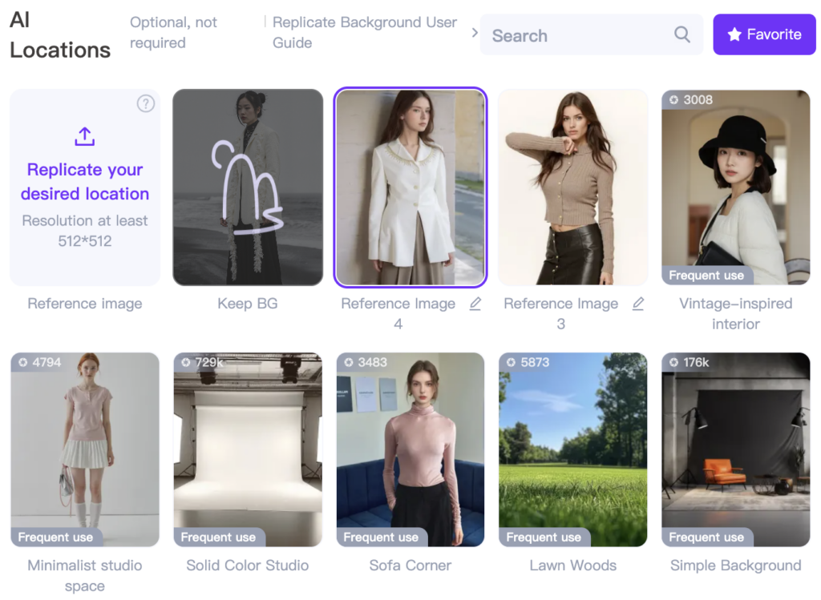Choose the Reference Image 3 thumbnail
The height and width of the screenshot is (600, 821).
pos(572,187)
